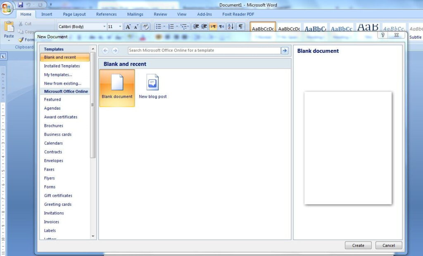The image size is (423, 256).
Task: Toggle Left-to-Right text direction
Action: coord(213,26)
